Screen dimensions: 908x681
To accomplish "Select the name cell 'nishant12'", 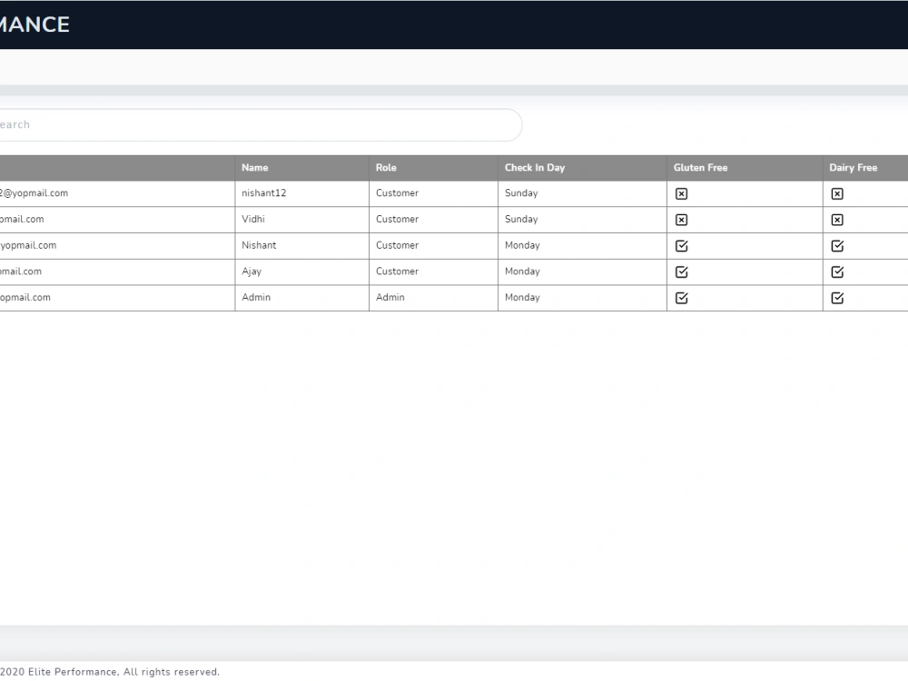I will pos(301,194).
